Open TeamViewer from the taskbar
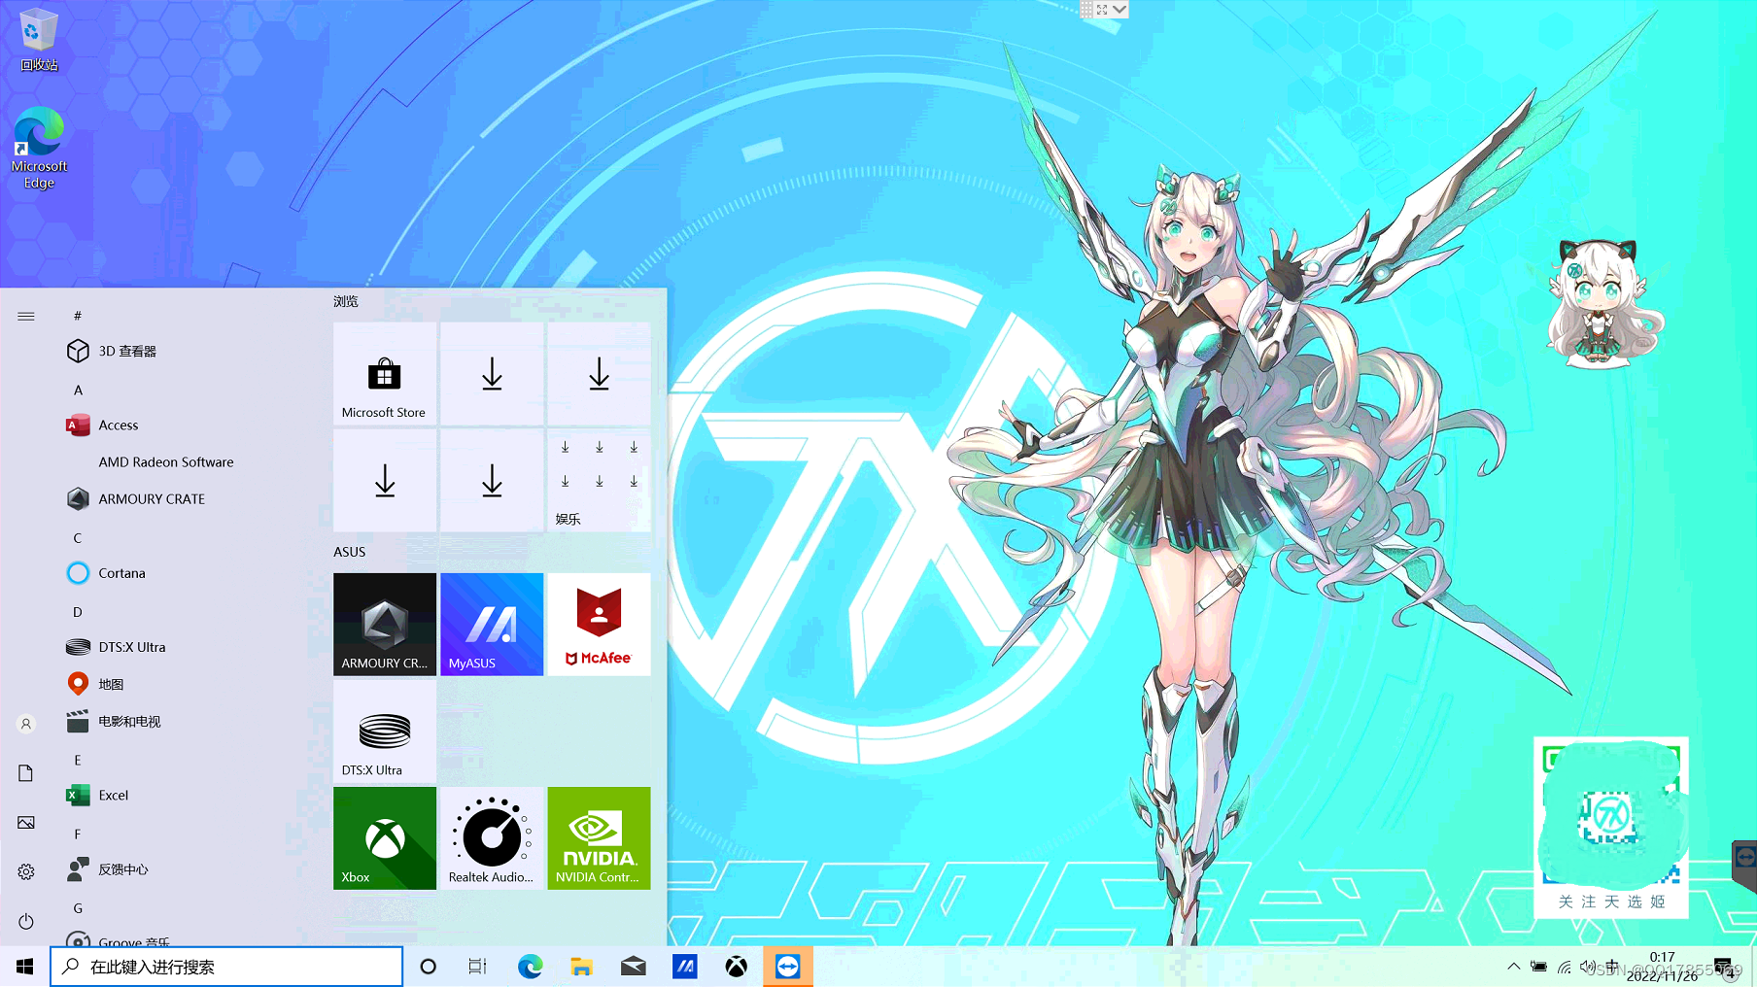 point(788,967)
